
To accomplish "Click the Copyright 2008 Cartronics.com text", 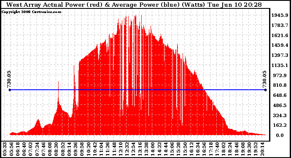I will pos(31,12).
